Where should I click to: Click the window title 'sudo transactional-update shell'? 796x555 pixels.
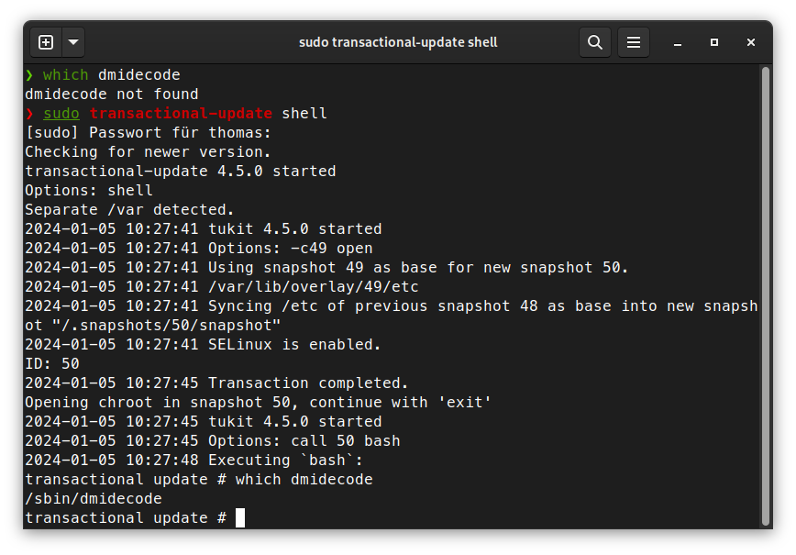coord(398,42)
